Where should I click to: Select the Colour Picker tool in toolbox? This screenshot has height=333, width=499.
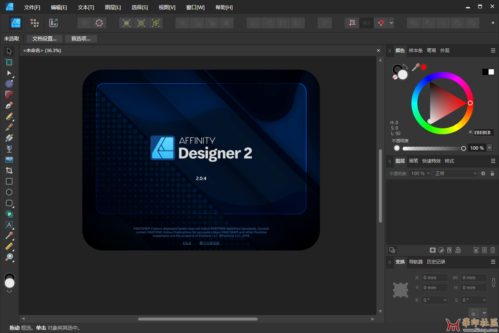(9, 235)
